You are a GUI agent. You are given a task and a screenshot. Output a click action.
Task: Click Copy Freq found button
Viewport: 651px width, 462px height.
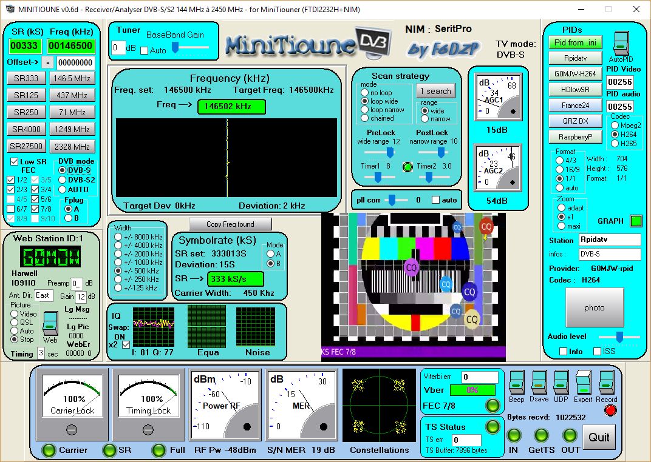(230, 224)
